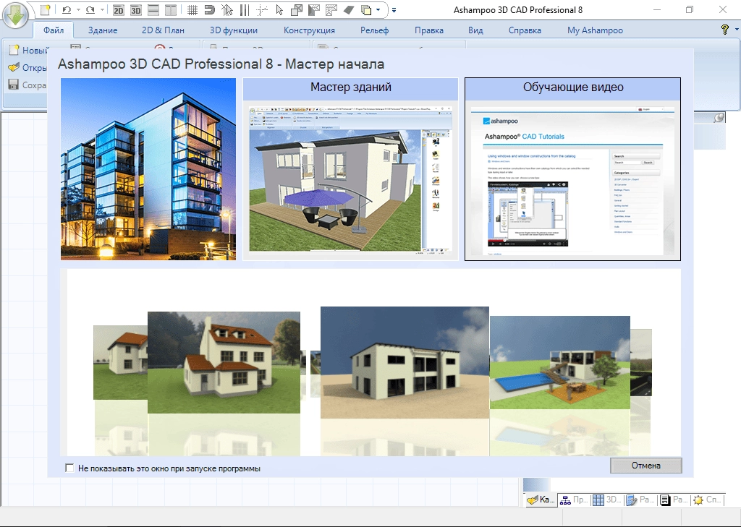741x527 pixels.
Task: Click the dotted crosshair lines icon
Action: 262,9
